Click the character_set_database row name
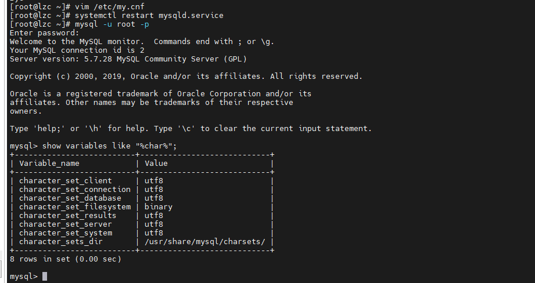Viewport: 535px width, 283px height. click(70, 198)
